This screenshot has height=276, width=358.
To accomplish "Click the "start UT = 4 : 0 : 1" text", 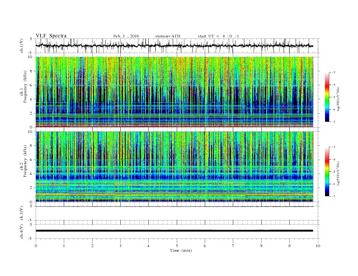I will [218, 36].
